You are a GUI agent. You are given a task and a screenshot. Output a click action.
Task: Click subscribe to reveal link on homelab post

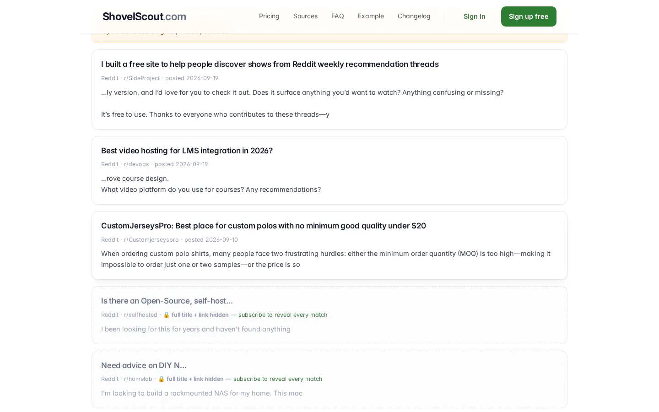click(x=278, y=379)
